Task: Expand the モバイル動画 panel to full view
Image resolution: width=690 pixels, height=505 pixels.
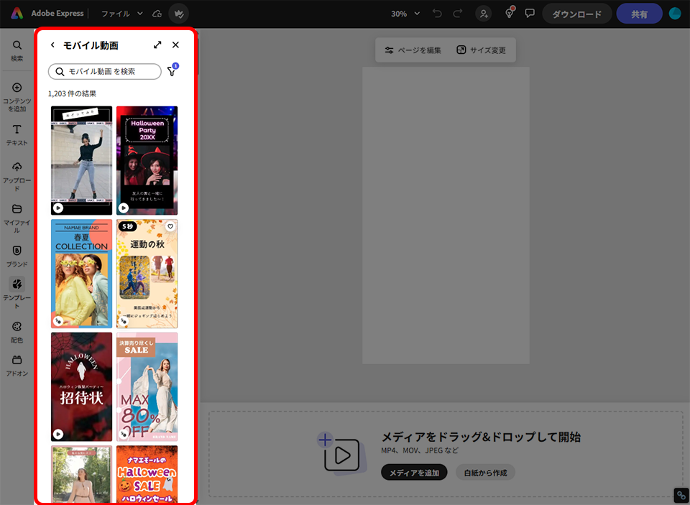Action: click(157, 45)
